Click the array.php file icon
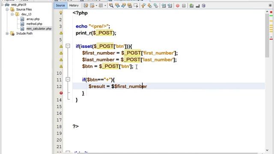Image resolution: width=274 pixels, height=154 pixels. pos(22,19)
